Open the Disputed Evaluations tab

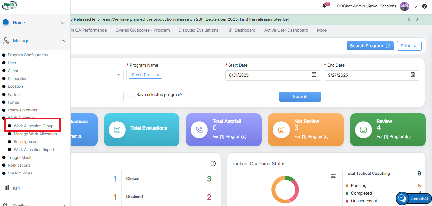pos(198,30)
